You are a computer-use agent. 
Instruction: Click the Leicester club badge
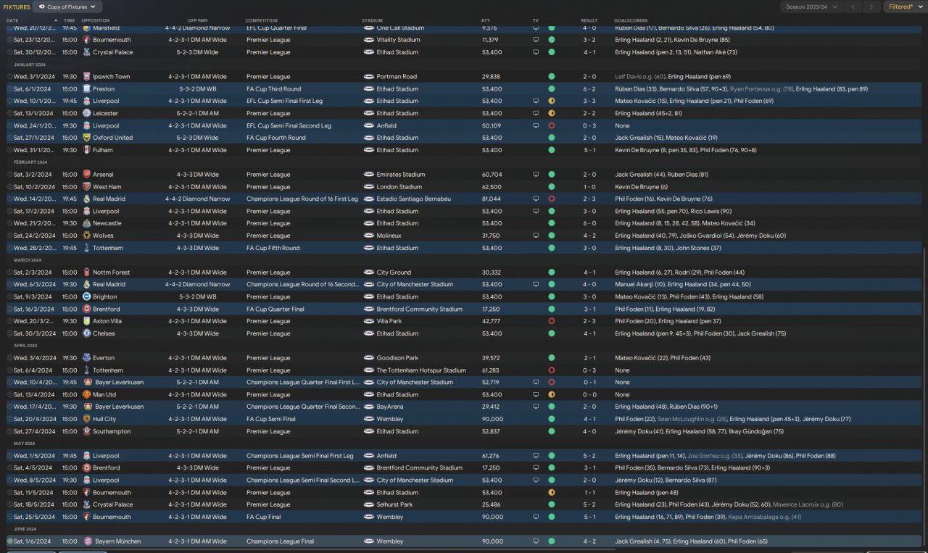click(86, 114)
